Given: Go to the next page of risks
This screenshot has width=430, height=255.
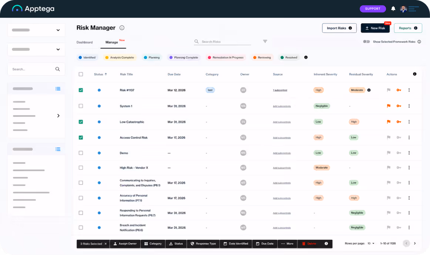Looking at the screenshot, I should pyautogui.click(x=414, y=243).
